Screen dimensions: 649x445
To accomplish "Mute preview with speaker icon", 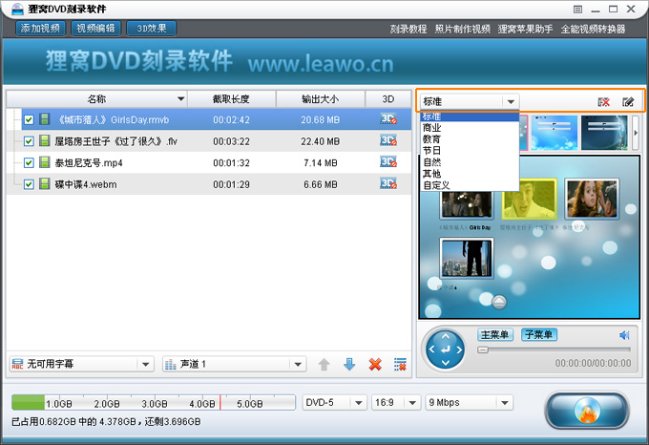I will pos(624,335).
